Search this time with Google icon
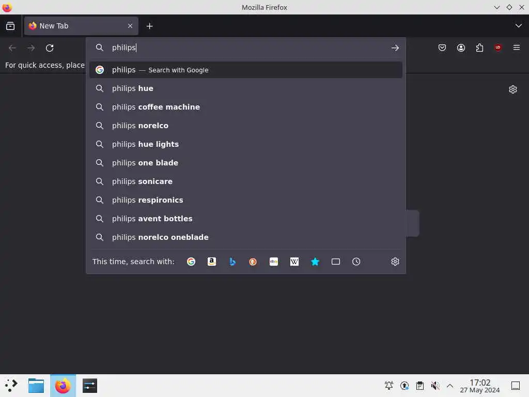Viewport: 529px width, 397px height. pos(191,262)
